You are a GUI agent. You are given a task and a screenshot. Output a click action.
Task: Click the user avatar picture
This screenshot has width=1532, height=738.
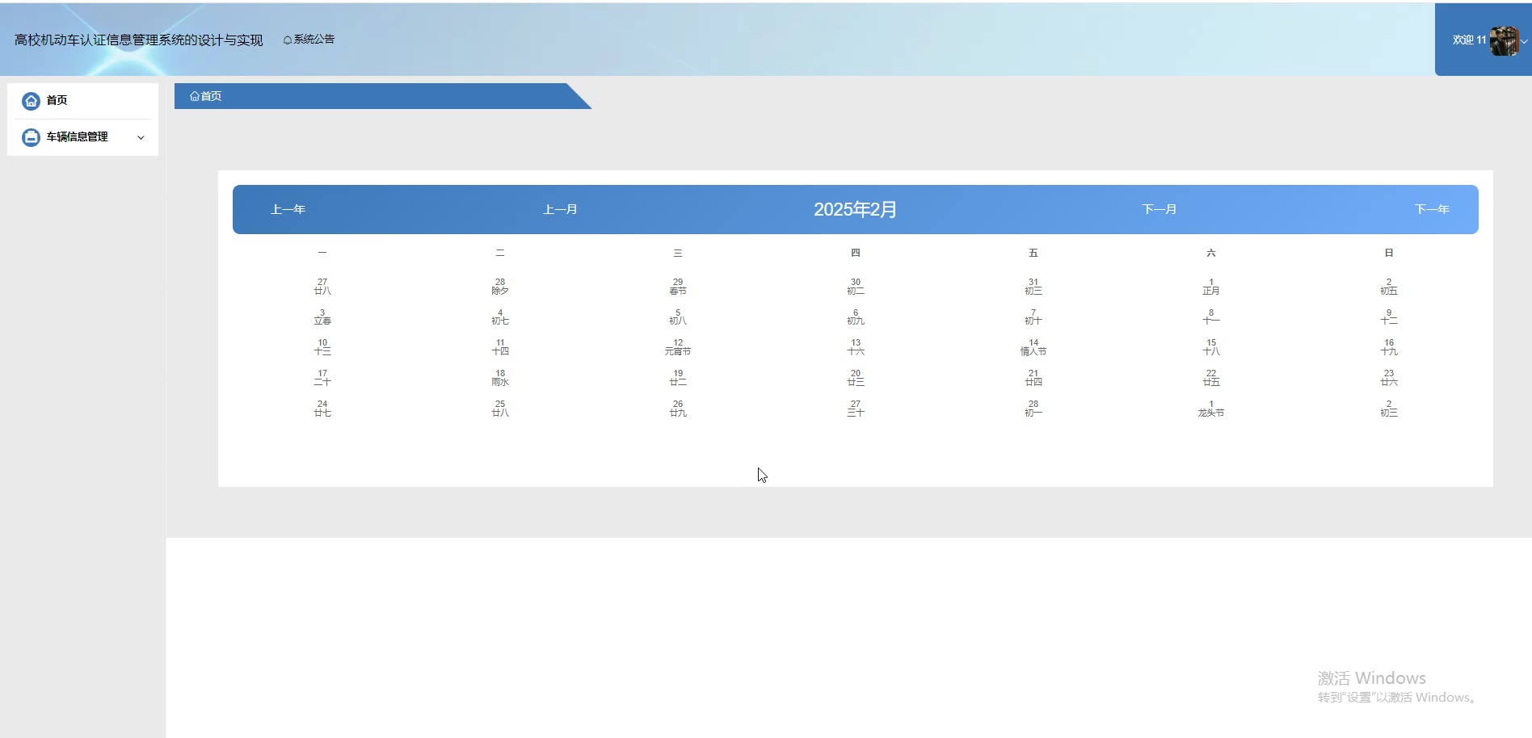pyautogui.click(x=1504, y=40)
